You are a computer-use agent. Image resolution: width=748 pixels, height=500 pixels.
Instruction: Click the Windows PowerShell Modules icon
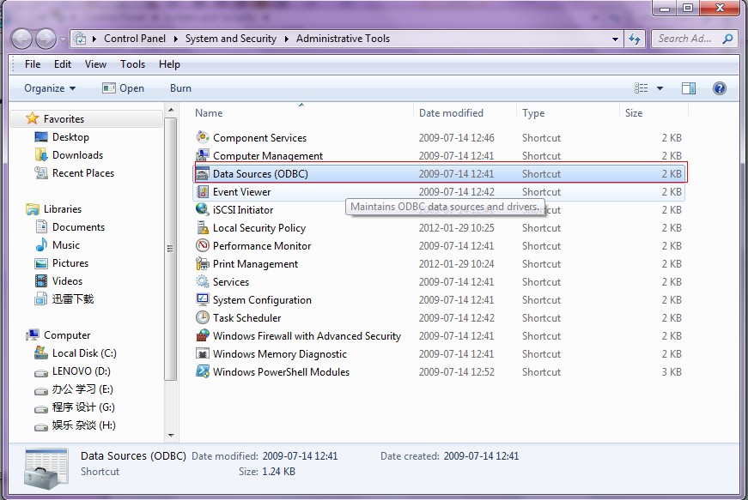point(203,371)
